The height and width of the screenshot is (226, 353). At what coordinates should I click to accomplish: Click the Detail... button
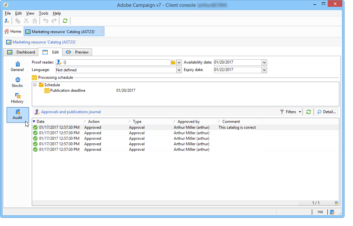point(326,112)
